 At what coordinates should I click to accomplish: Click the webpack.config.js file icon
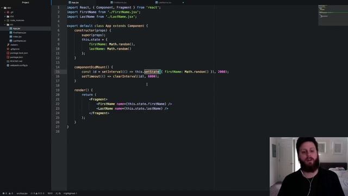pos(8,65)
